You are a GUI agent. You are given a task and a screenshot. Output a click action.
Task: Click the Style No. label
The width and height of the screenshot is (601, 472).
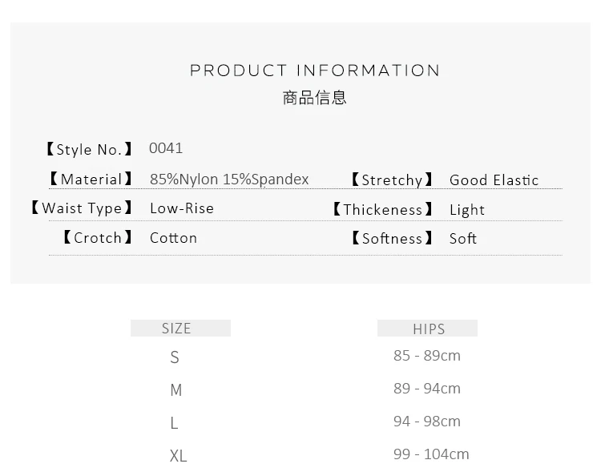pos(89,150)
